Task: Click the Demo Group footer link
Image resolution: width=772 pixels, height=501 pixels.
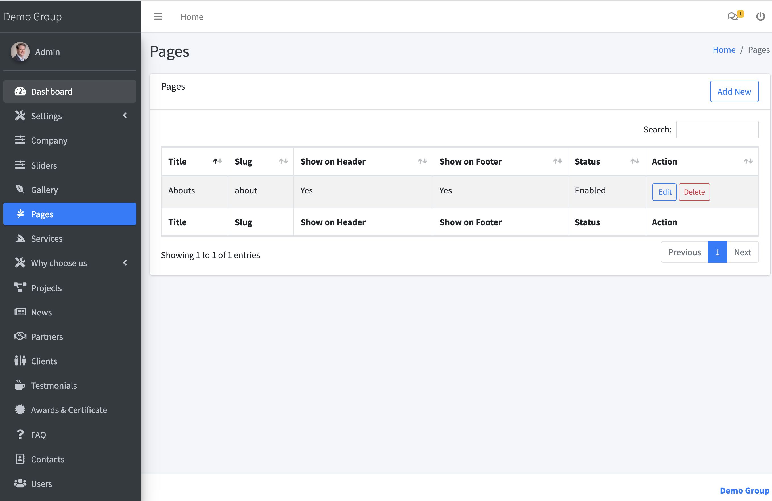Action: point(744,491)
